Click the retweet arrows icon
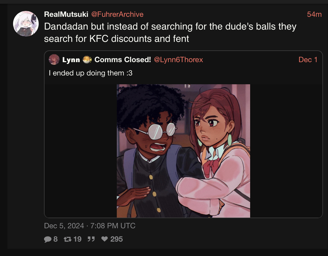 point(68,239)
